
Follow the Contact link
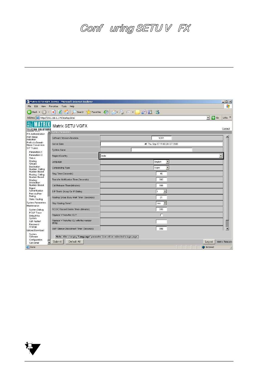tap(226, 129)
